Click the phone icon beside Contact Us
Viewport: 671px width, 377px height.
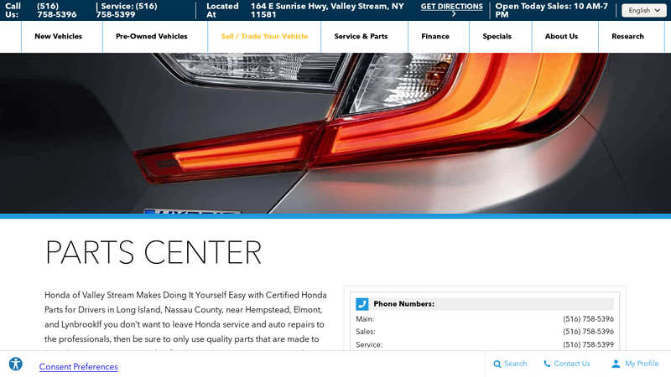pos(547,364)
